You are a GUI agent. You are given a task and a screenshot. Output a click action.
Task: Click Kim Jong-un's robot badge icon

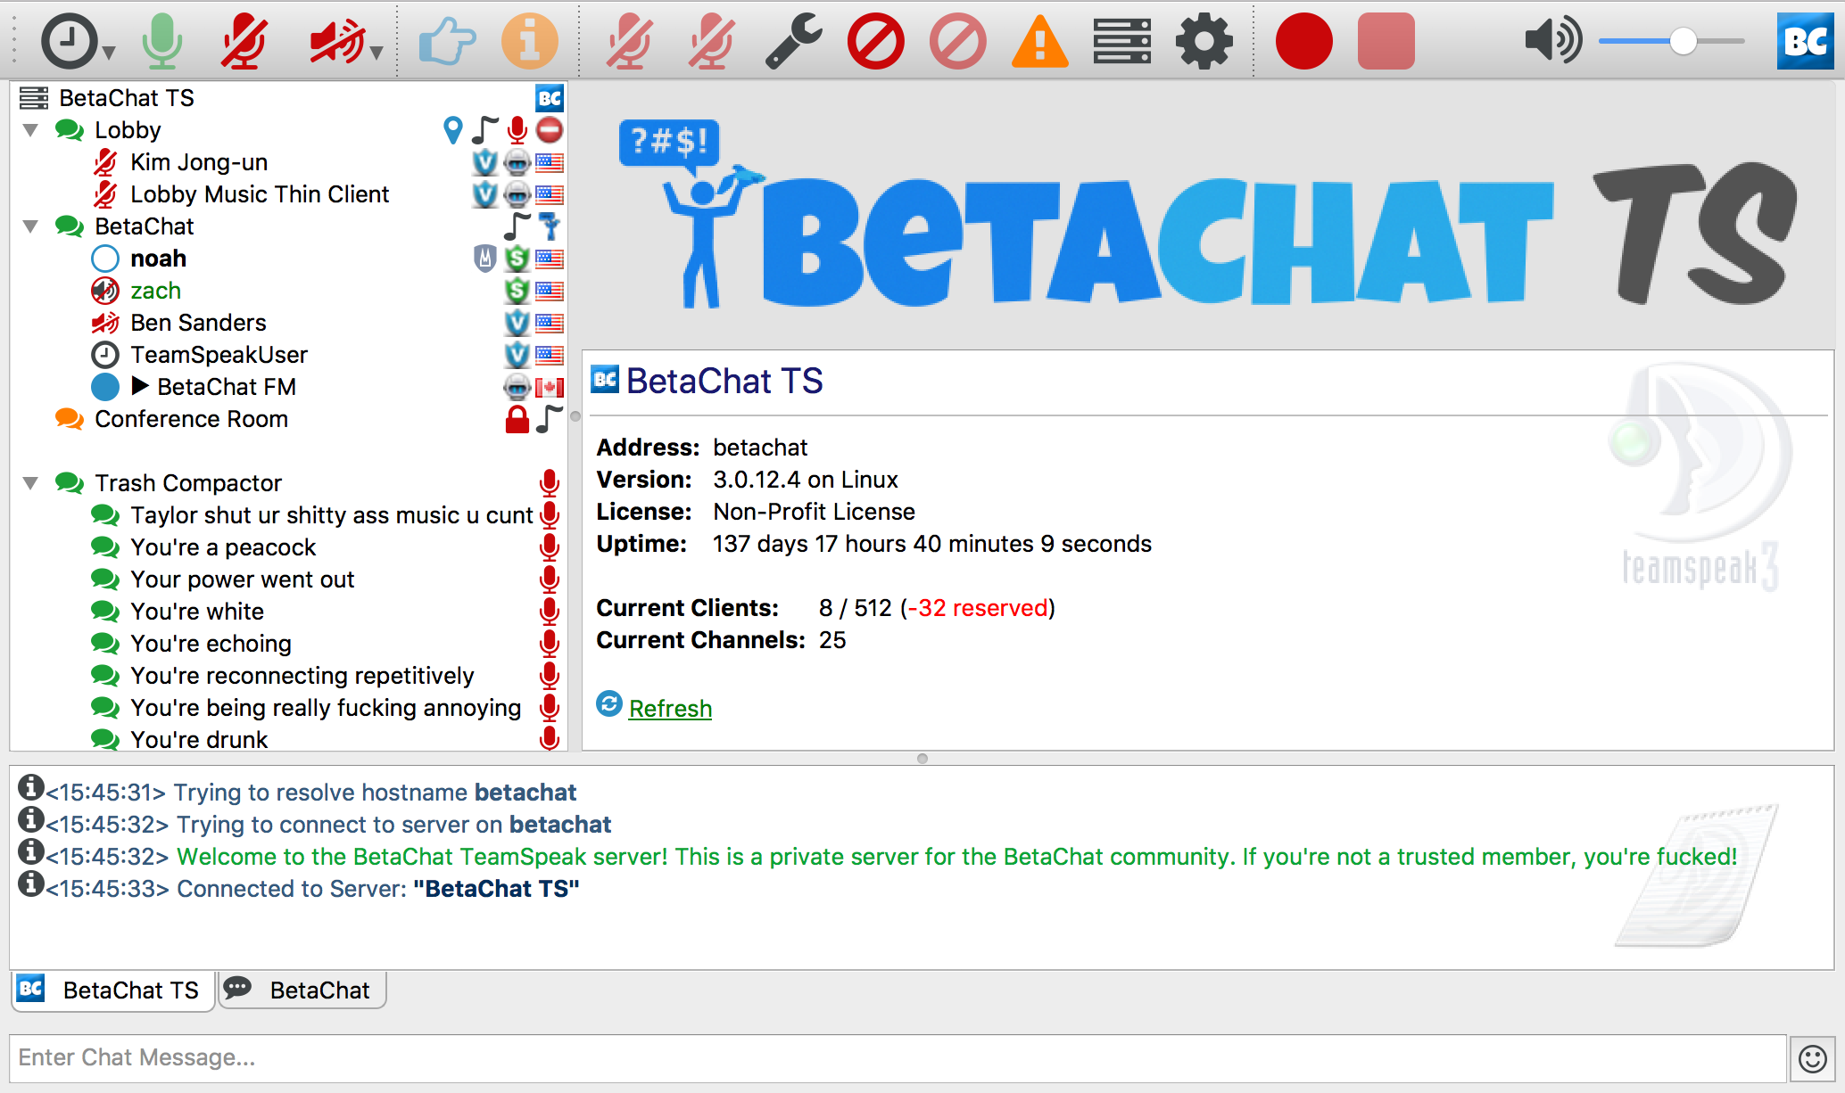(x=517, y=162)
